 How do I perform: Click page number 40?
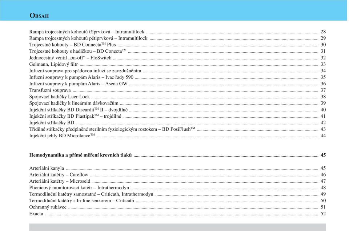[323, 110]
